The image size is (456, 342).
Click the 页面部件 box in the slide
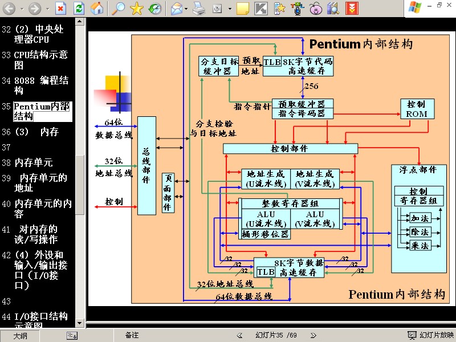(x=168, y=193)
